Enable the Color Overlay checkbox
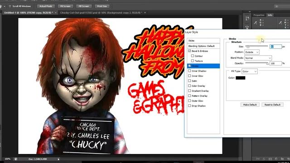Viewport: 290px width, 163px height. pos(189,86)
